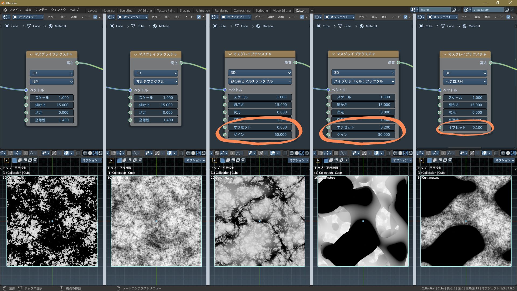The image size is (517, 291).
Task: Click ゲイン 50.000 slider in the 畝のあるマルチフラクタル node
Action: [260, 134]
